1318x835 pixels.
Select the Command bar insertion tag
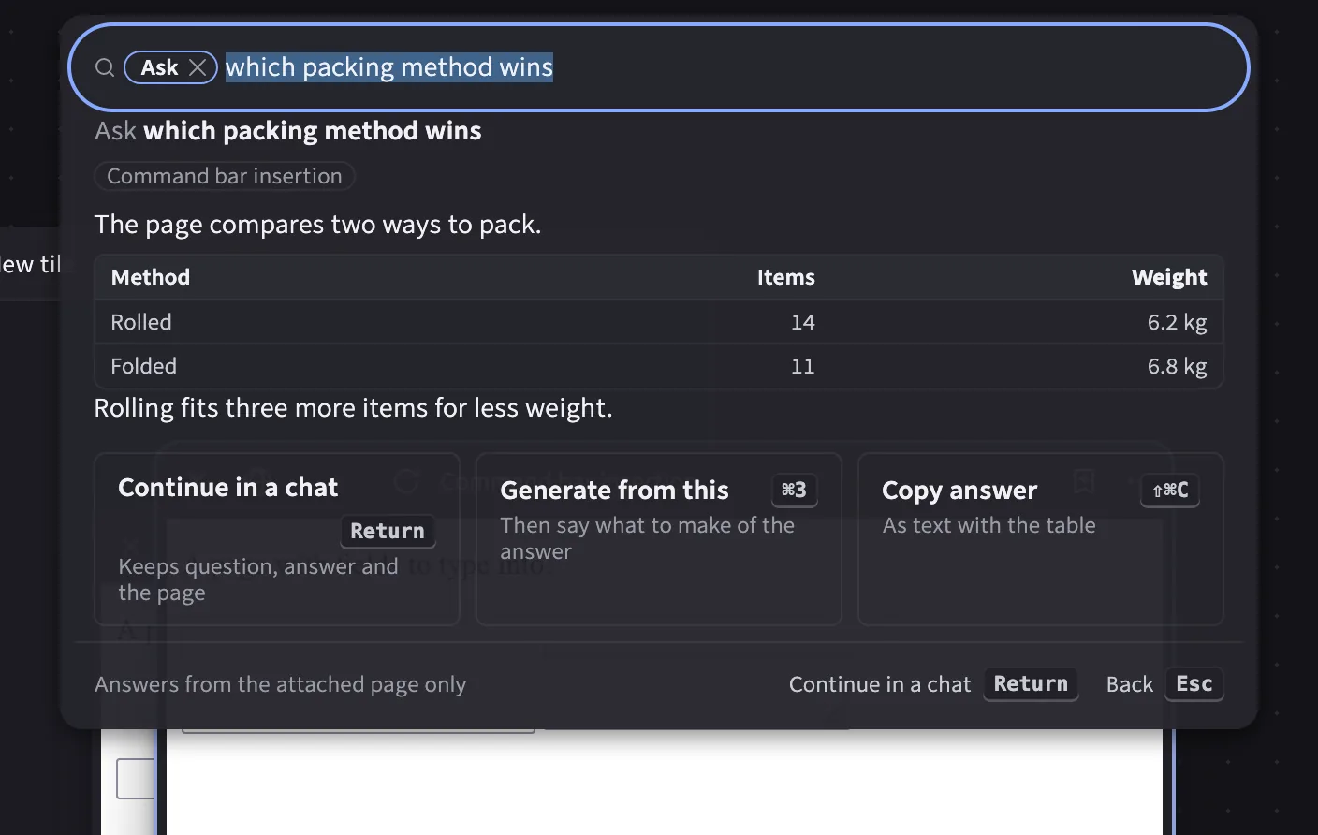225,176
